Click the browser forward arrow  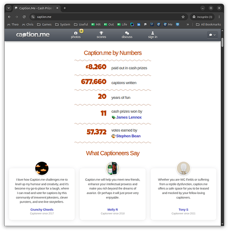click(17, 17)
